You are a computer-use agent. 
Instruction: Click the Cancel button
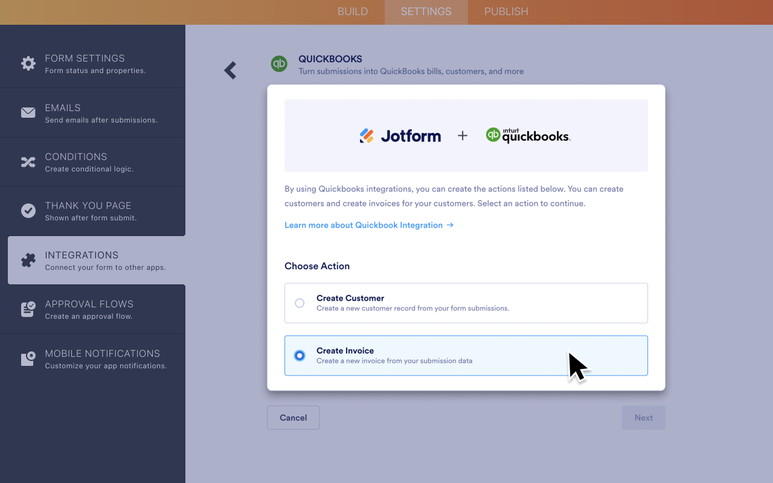point(293,417)
